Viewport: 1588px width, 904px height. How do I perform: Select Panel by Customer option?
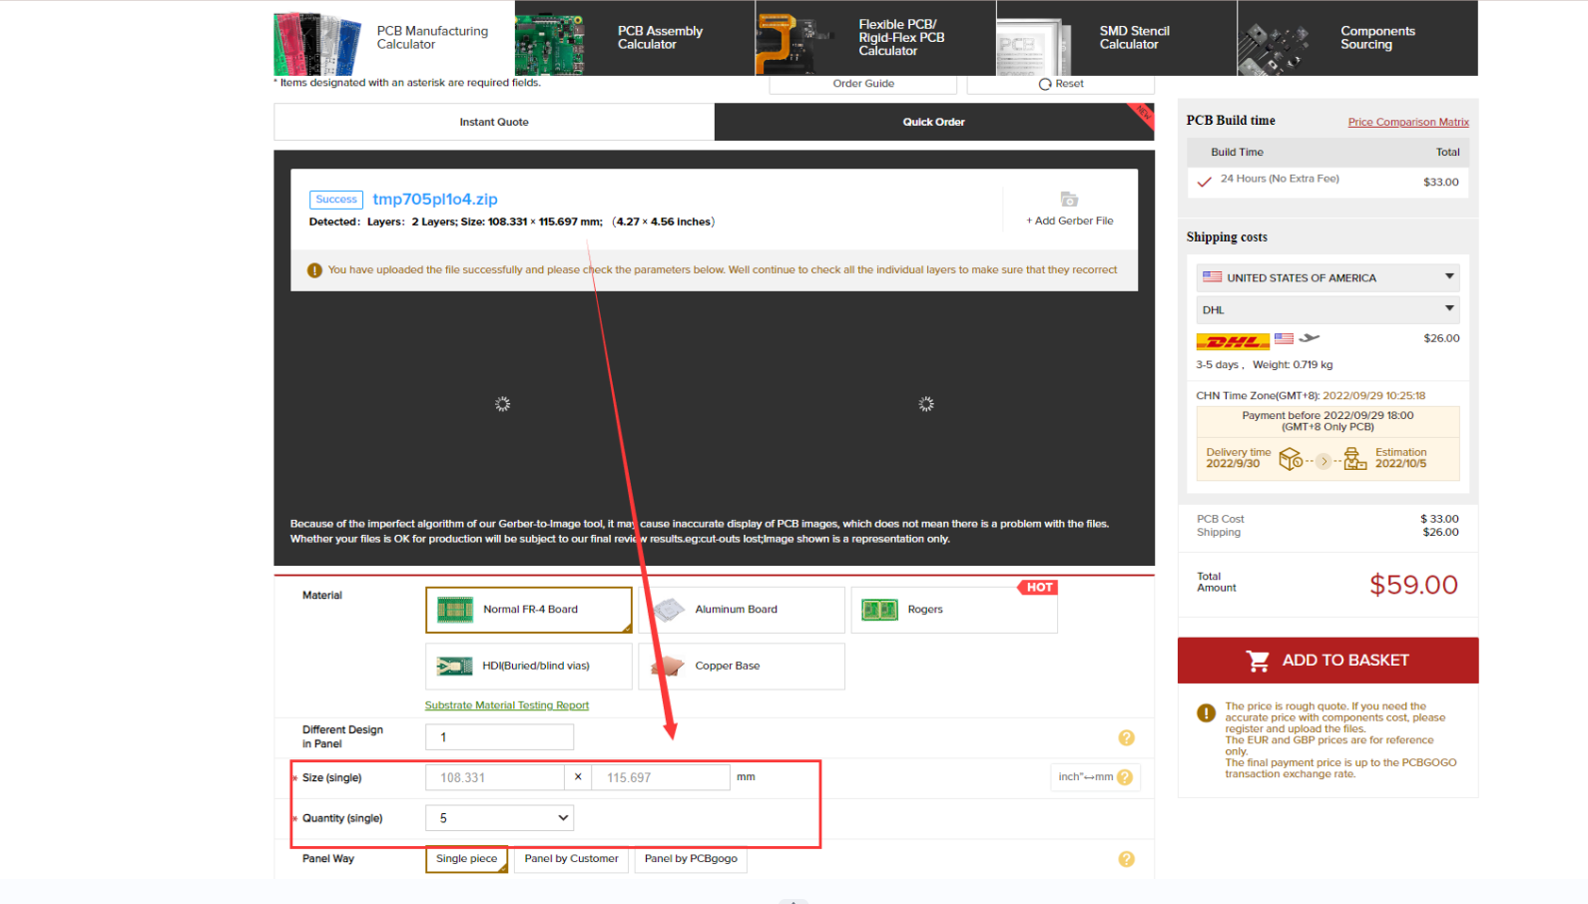tap(572, 859)
